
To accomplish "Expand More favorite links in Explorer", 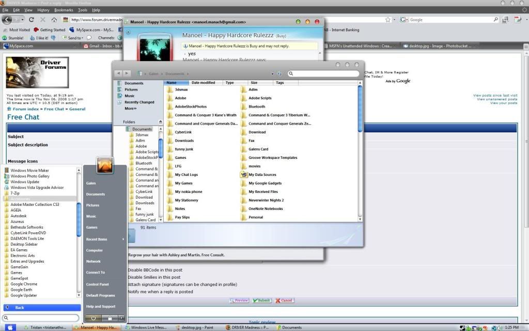I will [131, 109].
